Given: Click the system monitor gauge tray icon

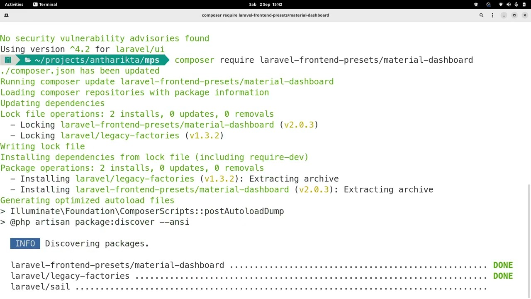Looking at the screenshot, I should (x=488, y=4).
